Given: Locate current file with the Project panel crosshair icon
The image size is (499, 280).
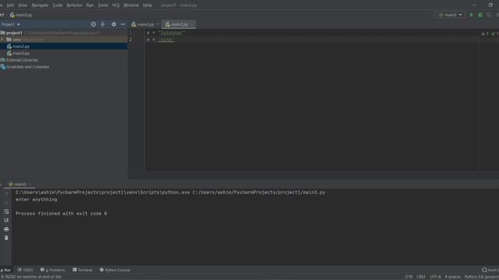Looking at the screenshot, I should 94,24.
